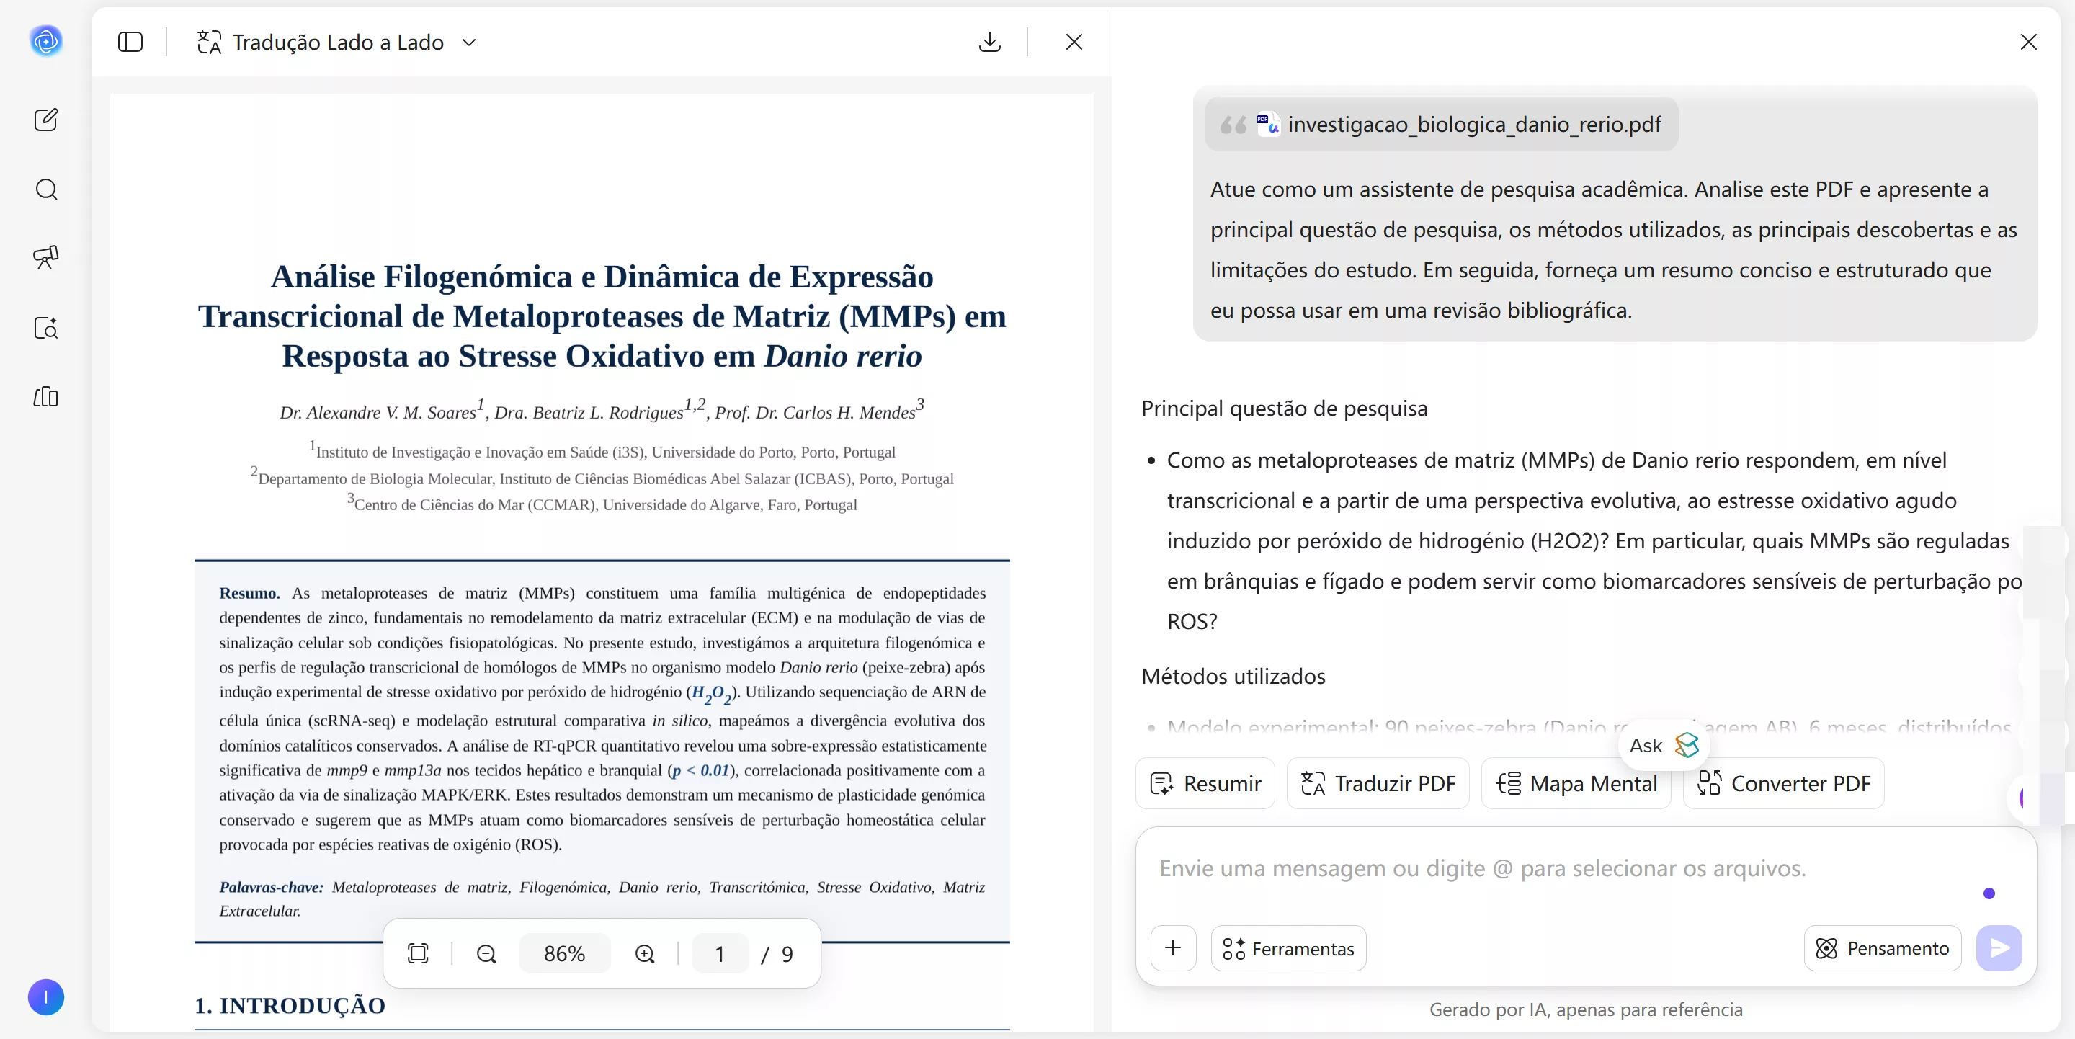Close the PDF viewer panel
2075x1039 pixels.
[x=1074, y=42]
